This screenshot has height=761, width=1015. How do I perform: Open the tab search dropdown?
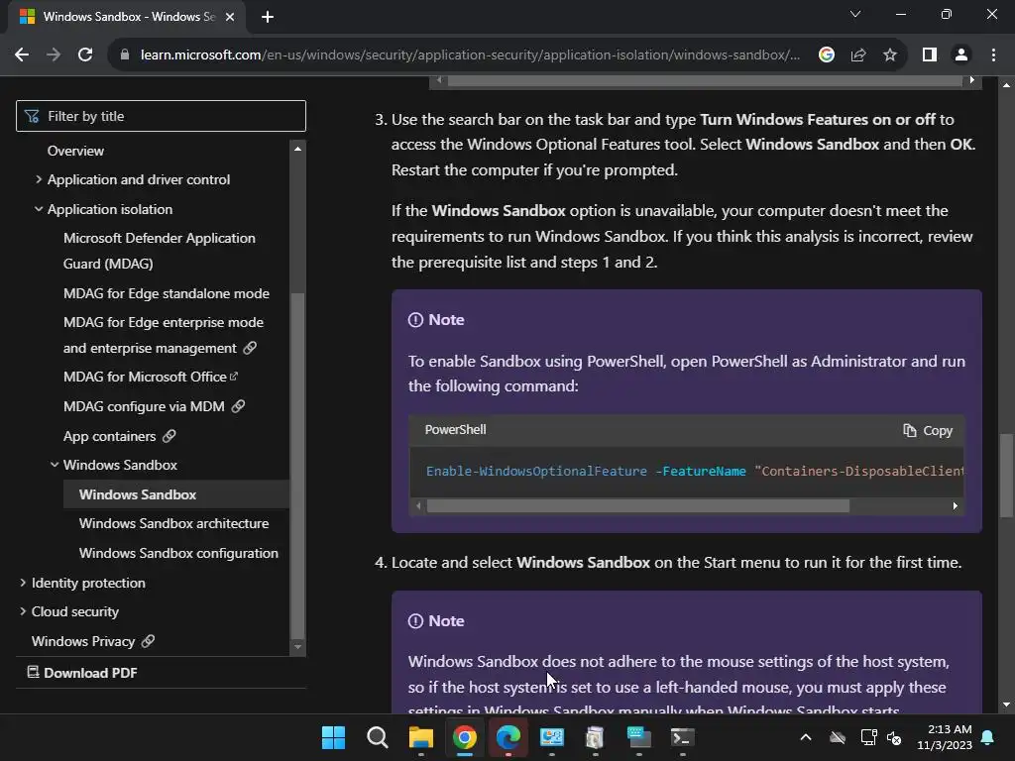(855, 14)
